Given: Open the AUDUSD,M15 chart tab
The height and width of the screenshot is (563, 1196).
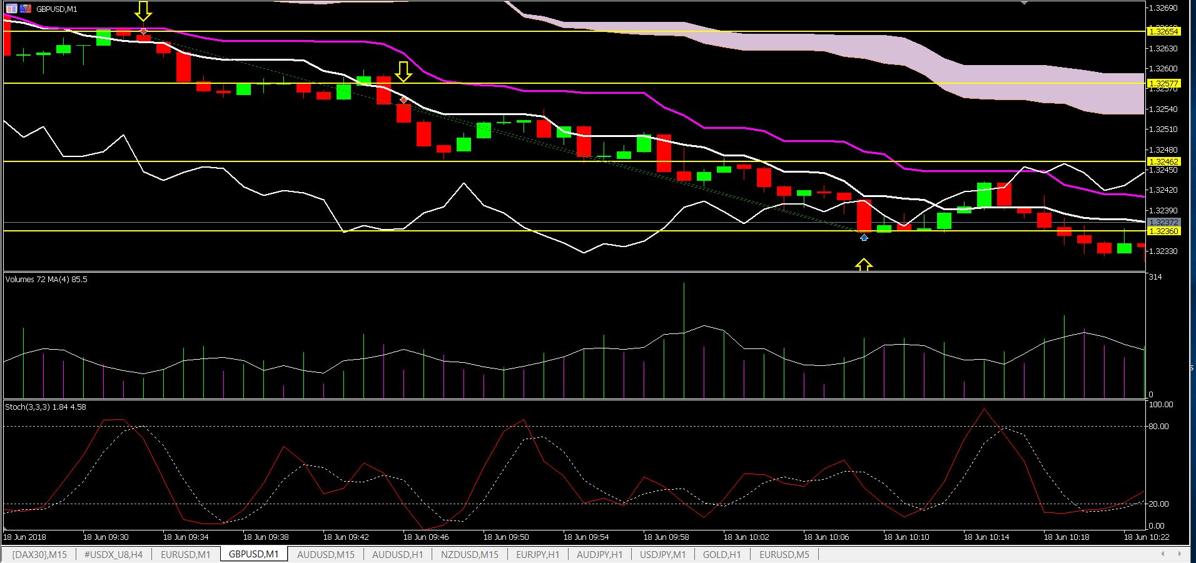Looking at the screenshot, I should click(x=326, y=554).
